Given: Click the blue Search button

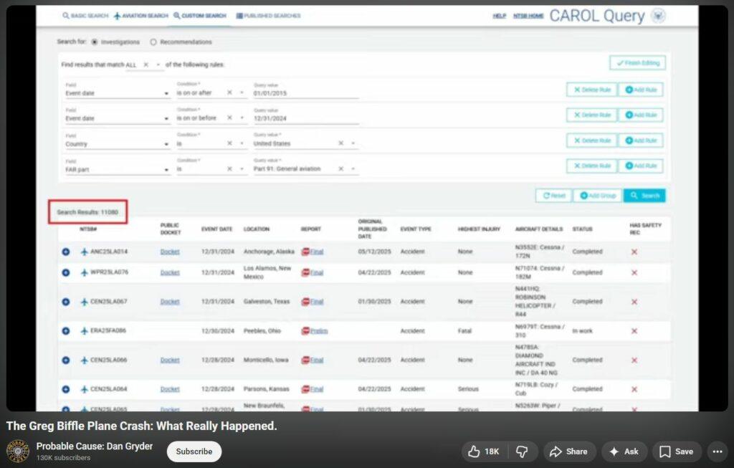Looking at the screenshot, I should [x=644, y=196].
